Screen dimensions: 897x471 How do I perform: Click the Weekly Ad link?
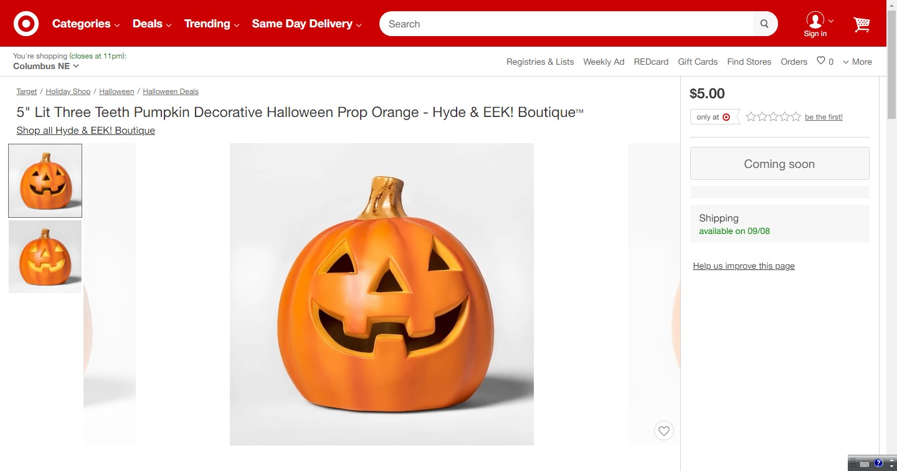coord(604,62)
